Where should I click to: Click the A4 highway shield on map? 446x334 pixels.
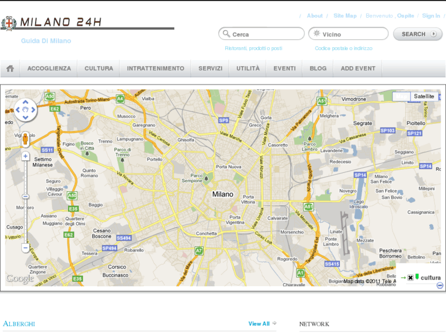120,99
